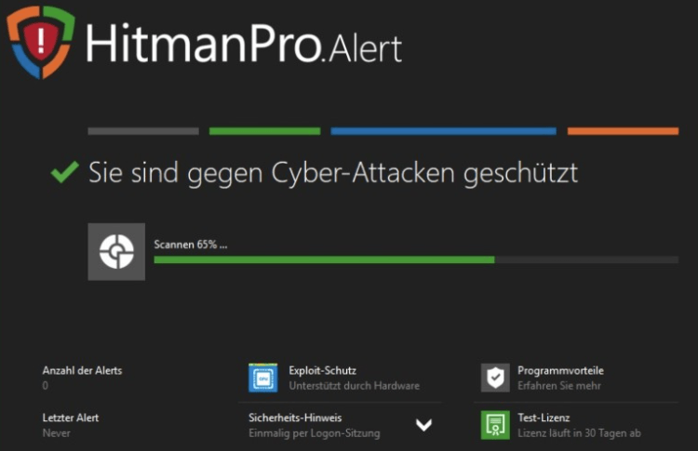Click the green scan progress bar
Image resolution: width=698 pixels, height=451 pixels.
(x=324, y=260)
